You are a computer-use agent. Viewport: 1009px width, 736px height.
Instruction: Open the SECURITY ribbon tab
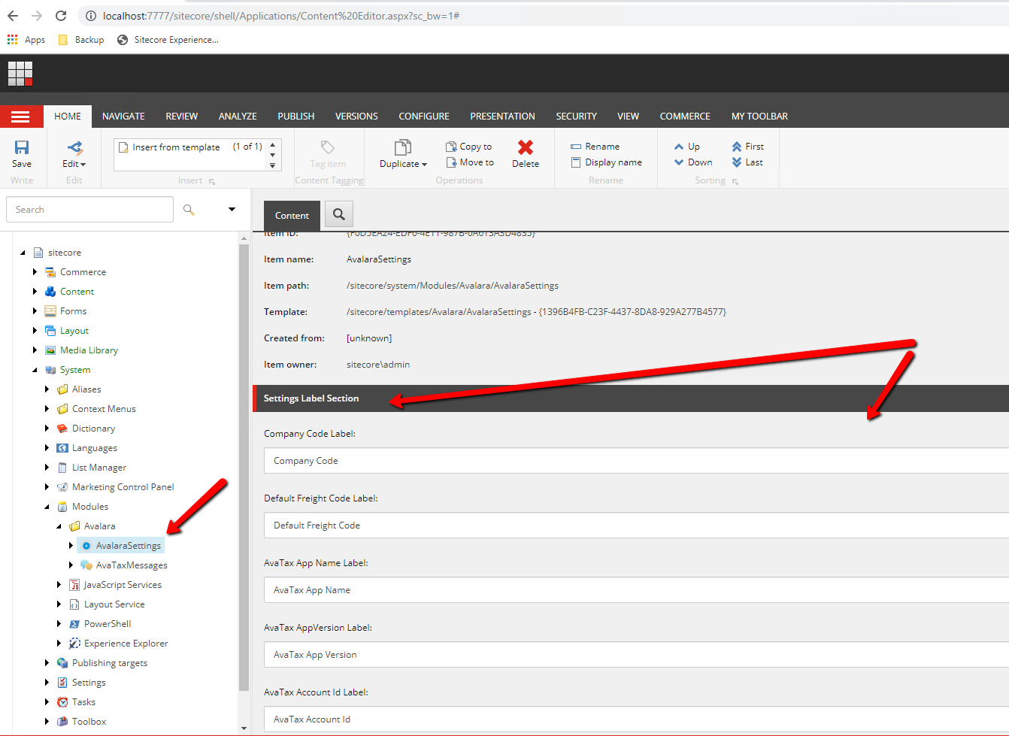pyautogui.click(x=577, y=117)
